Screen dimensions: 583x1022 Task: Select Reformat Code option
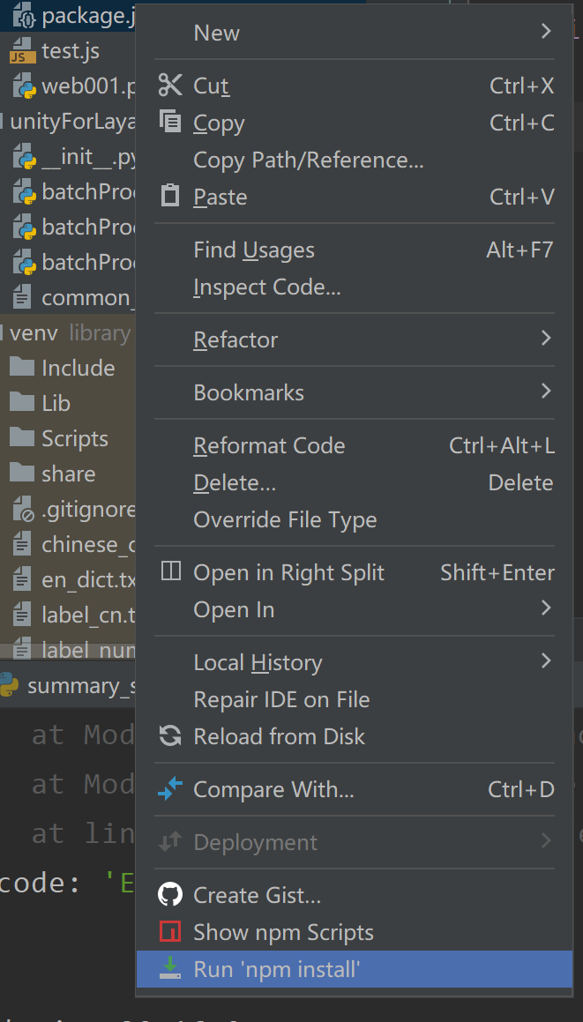(x=269, y=446)
